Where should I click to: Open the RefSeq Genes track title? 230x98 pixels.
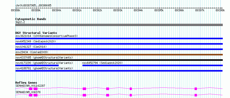[26, 83]
